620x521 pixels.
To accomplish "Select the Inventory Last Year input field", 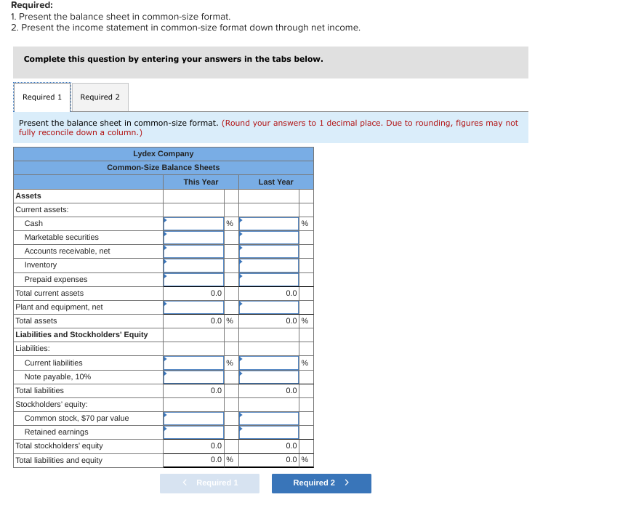I will click(x=268, y=264).
